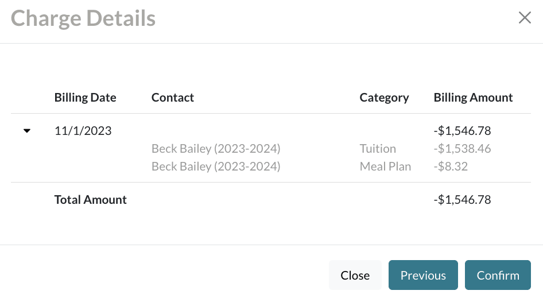The image size is (543, 302).
Task: Go back with the Previous button
Action: point(423,275)
